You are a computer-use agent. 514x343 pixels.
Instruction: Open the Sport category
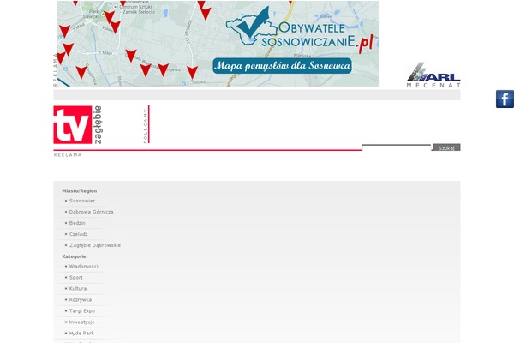(76, 278)
